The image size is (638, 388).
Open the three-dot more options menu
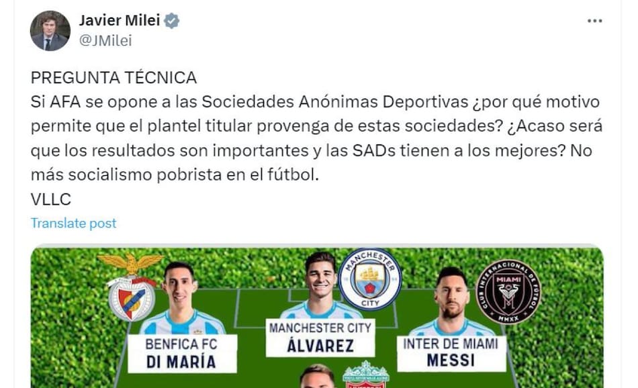594,21
